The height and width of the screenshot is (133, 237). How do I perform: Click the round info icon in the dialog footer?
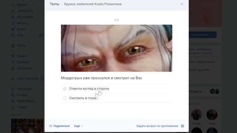(x=183, y=126)
